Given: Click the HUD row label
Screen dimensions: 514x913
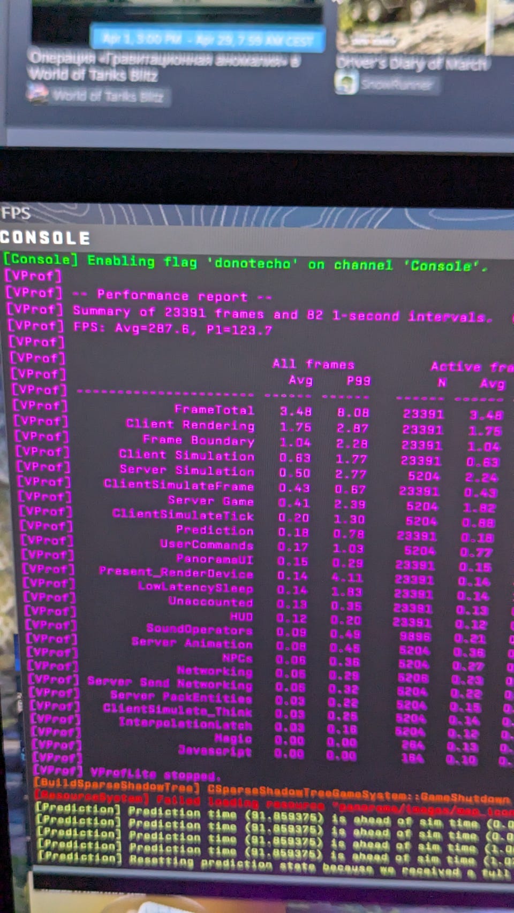Looking at the screenshot, I should 241,617.
